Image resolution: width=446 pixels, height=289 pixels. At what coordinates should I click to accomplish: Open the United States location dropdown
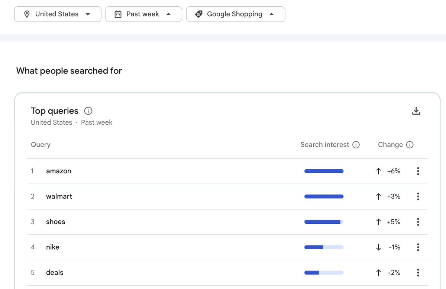(x=58, y=14)
